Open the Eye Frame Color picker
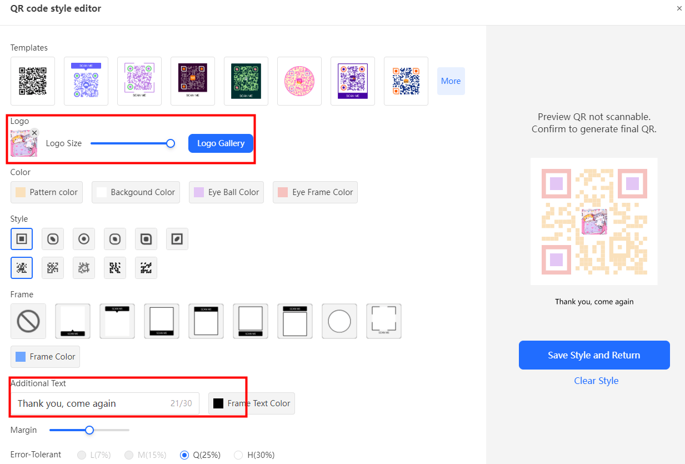The width and height of the screenshot is (685, 464). point(315,192)
